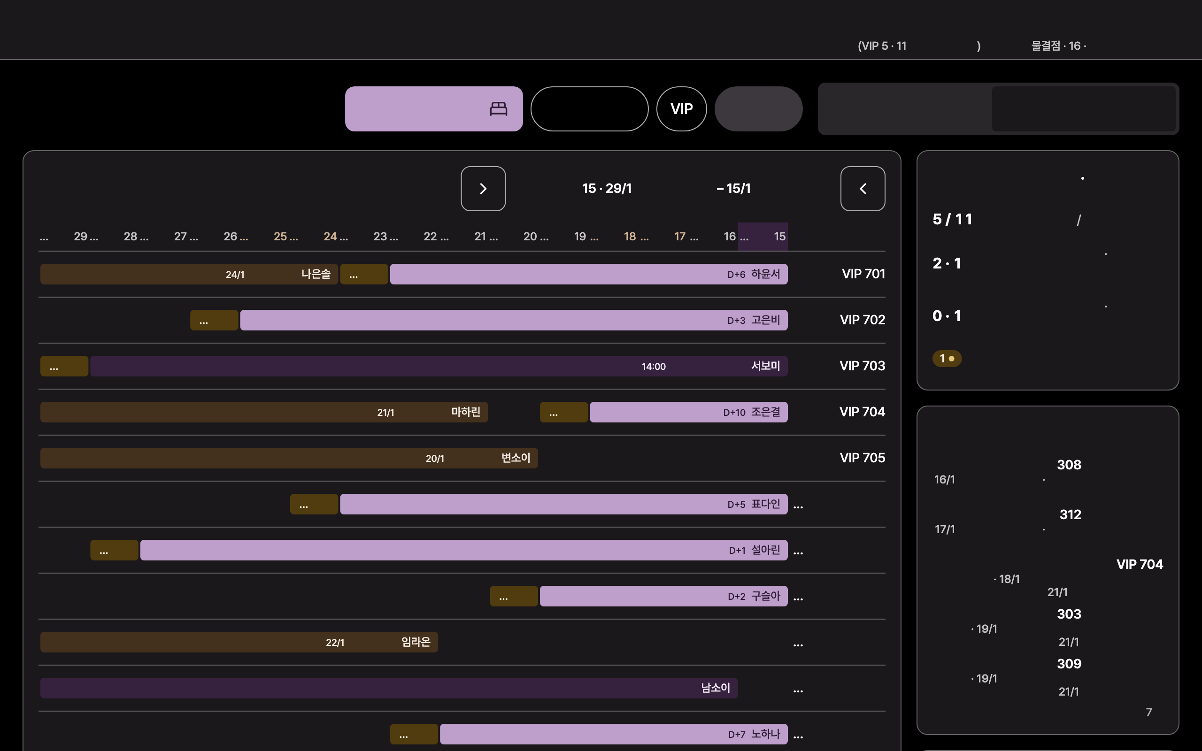Open 나은솔 24/1 brown reservation bar
The width and height of the screenshot is (1202, 751).
[189, 274]
